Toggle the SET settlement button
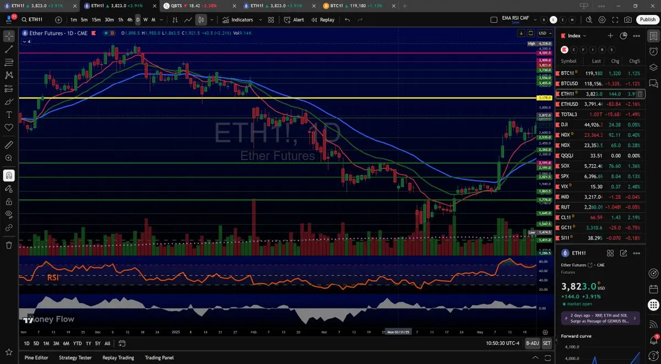Image resolution: width=661 pixels, height=364 pixels. pyautogui.click(x=546, y=343)
